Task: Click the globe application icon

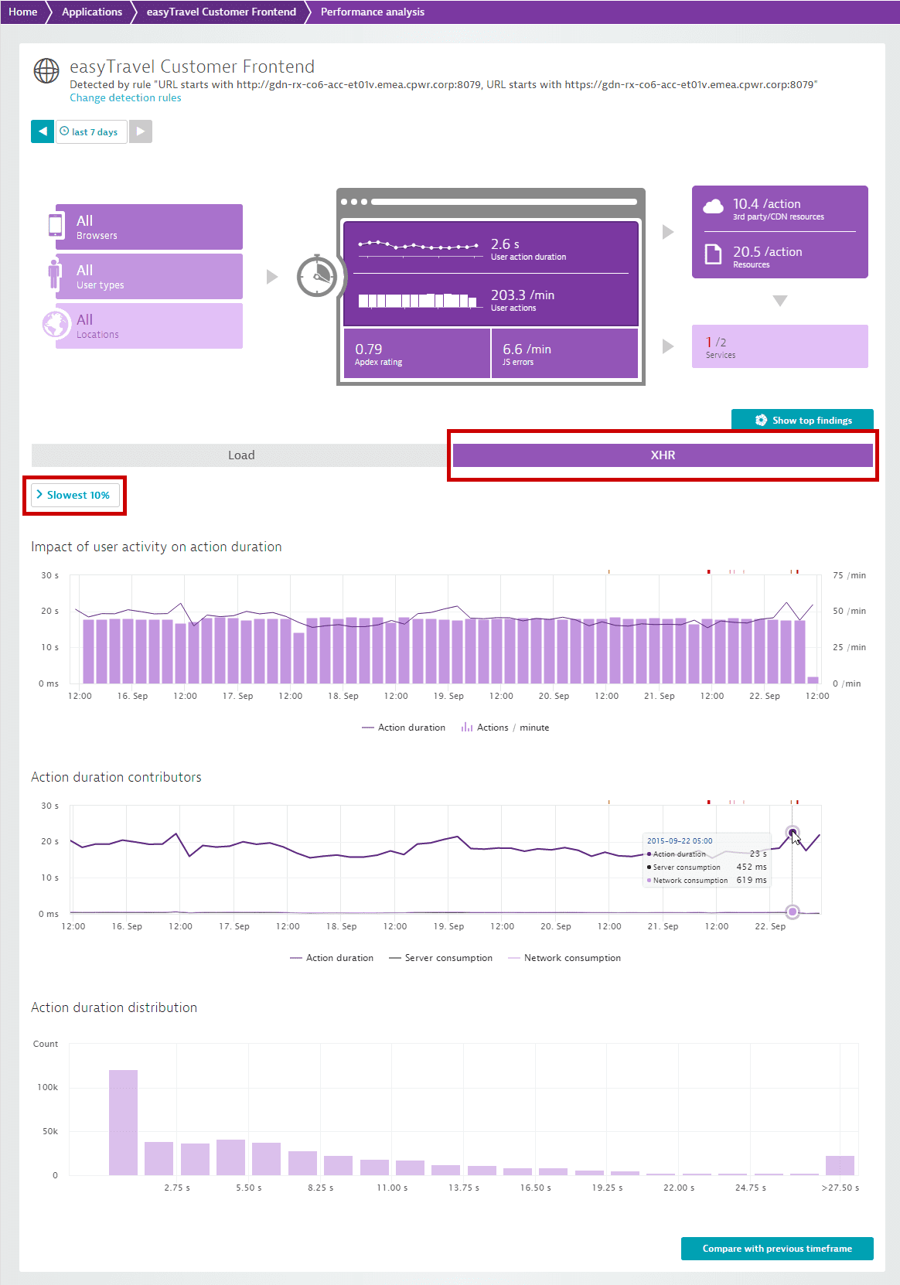Action: [46, 71]
